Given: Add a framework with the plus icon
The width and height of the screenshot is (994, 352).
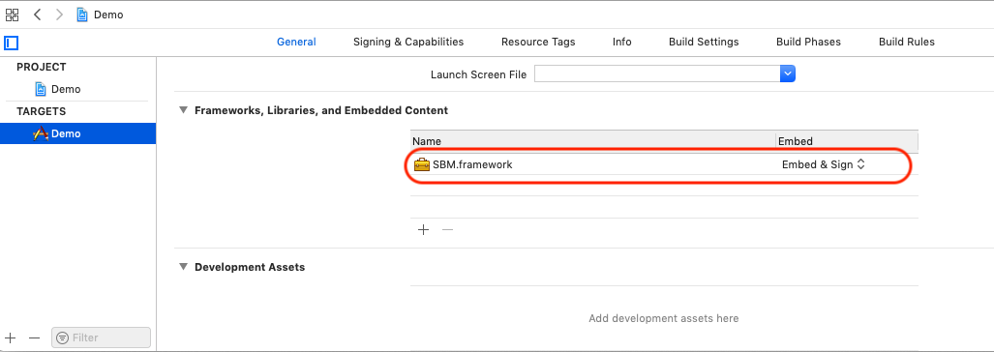Looking at the screenshot, I should pyautogui.click(x=424, y=230).
